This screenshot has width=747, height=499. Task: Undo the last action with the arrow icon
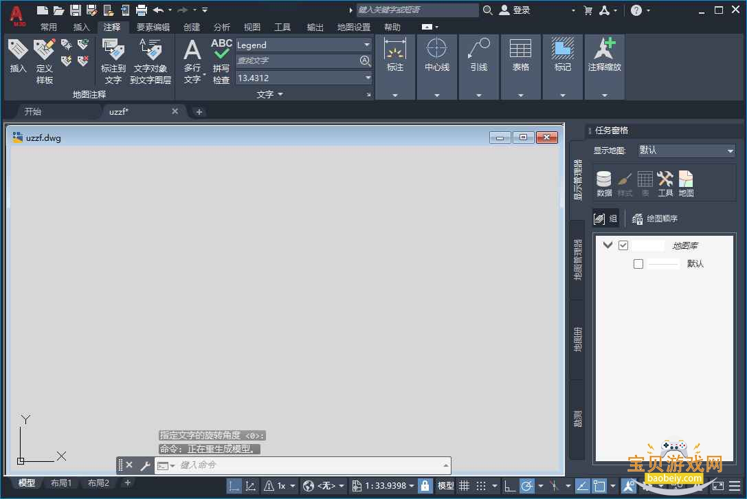point(159,10)
